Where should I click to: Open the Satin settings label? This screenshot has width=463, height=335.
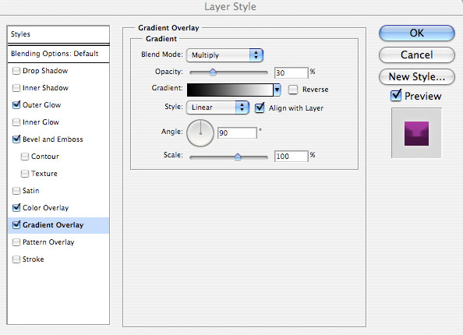click(x=30, y=191)
